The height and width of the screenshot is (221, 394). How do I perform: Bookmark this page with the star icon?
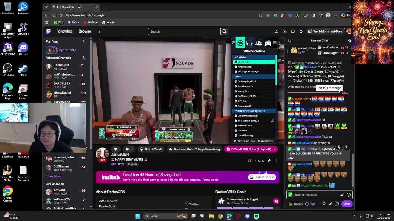(x=261, y=15)
